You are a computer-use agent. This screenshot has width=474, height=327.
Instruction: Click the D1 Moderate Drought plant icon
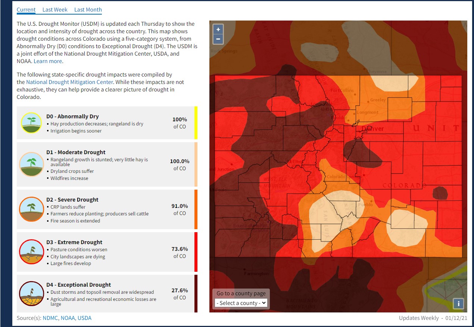31,164
